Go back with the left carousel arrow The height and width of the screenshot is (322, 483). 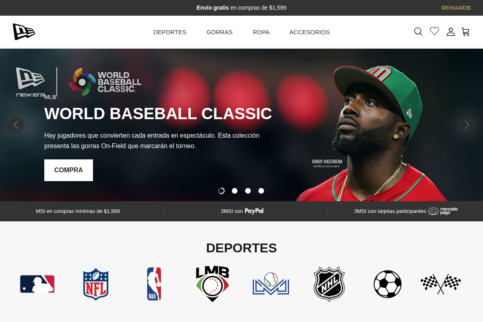[x=16, y=125]
